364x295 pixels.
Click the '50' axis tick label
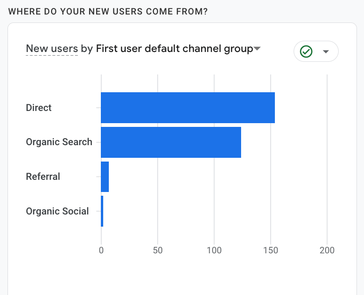158,251
